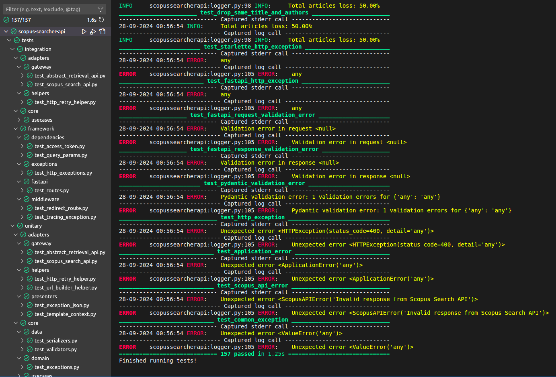This screenshot has width=556, height=377.
Task: Click the 157/157 test count text
Action: click(21, 20)
